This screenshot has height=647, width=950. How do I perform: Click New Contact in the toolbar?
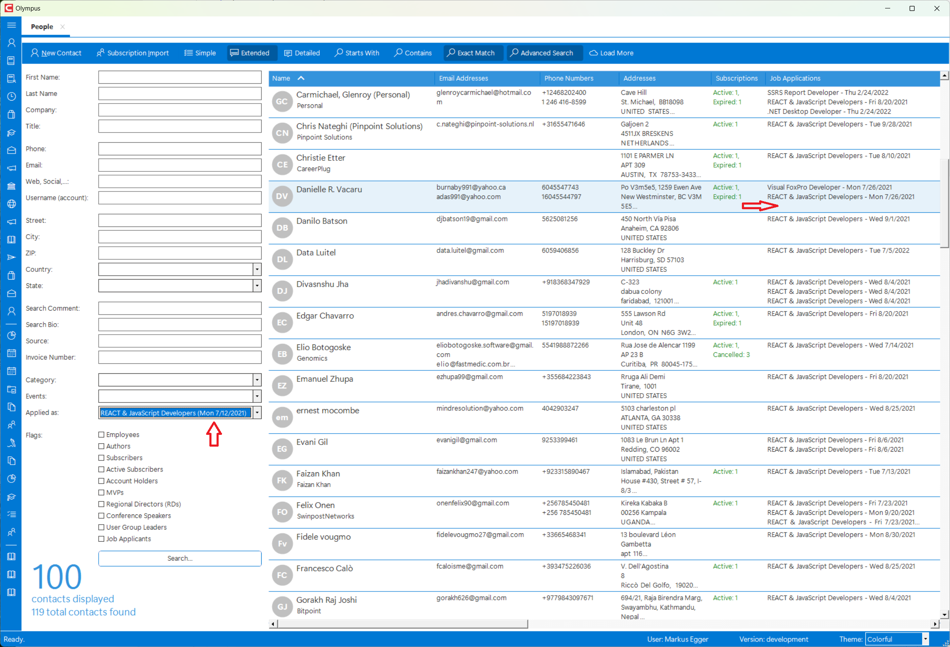tap(56, 53)
